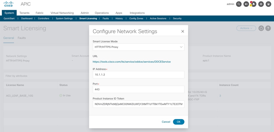Screen dimensions: 274x132
Task: Open the Fabric menu tab
Action: 40,13
